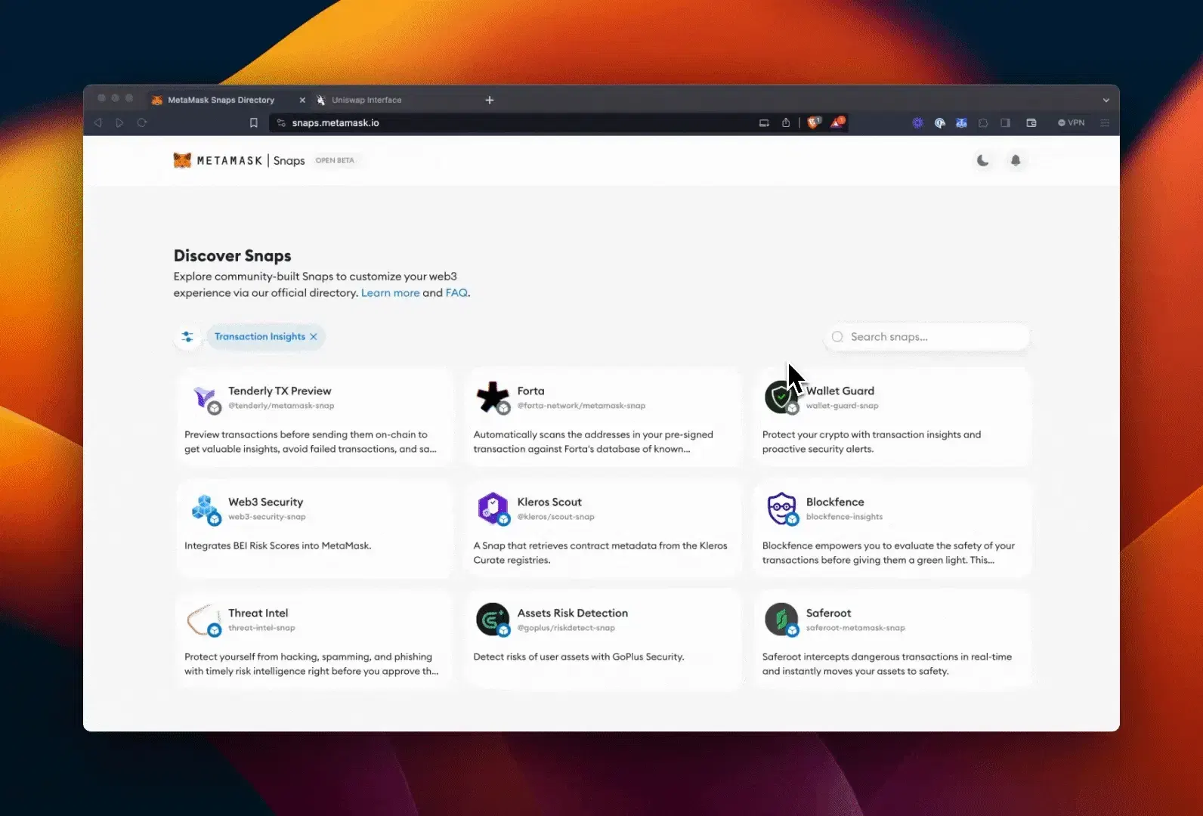This screenshot has height=816, width=1203.
Task: Remove the Transaction Insights filter chip
Action: 314,337
